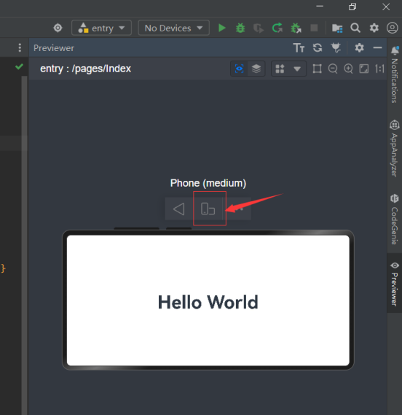The height and width of the screenshot is (415, 402).
Task: Open the Previewer font size Tt icon
Action: tap(299, 48)
